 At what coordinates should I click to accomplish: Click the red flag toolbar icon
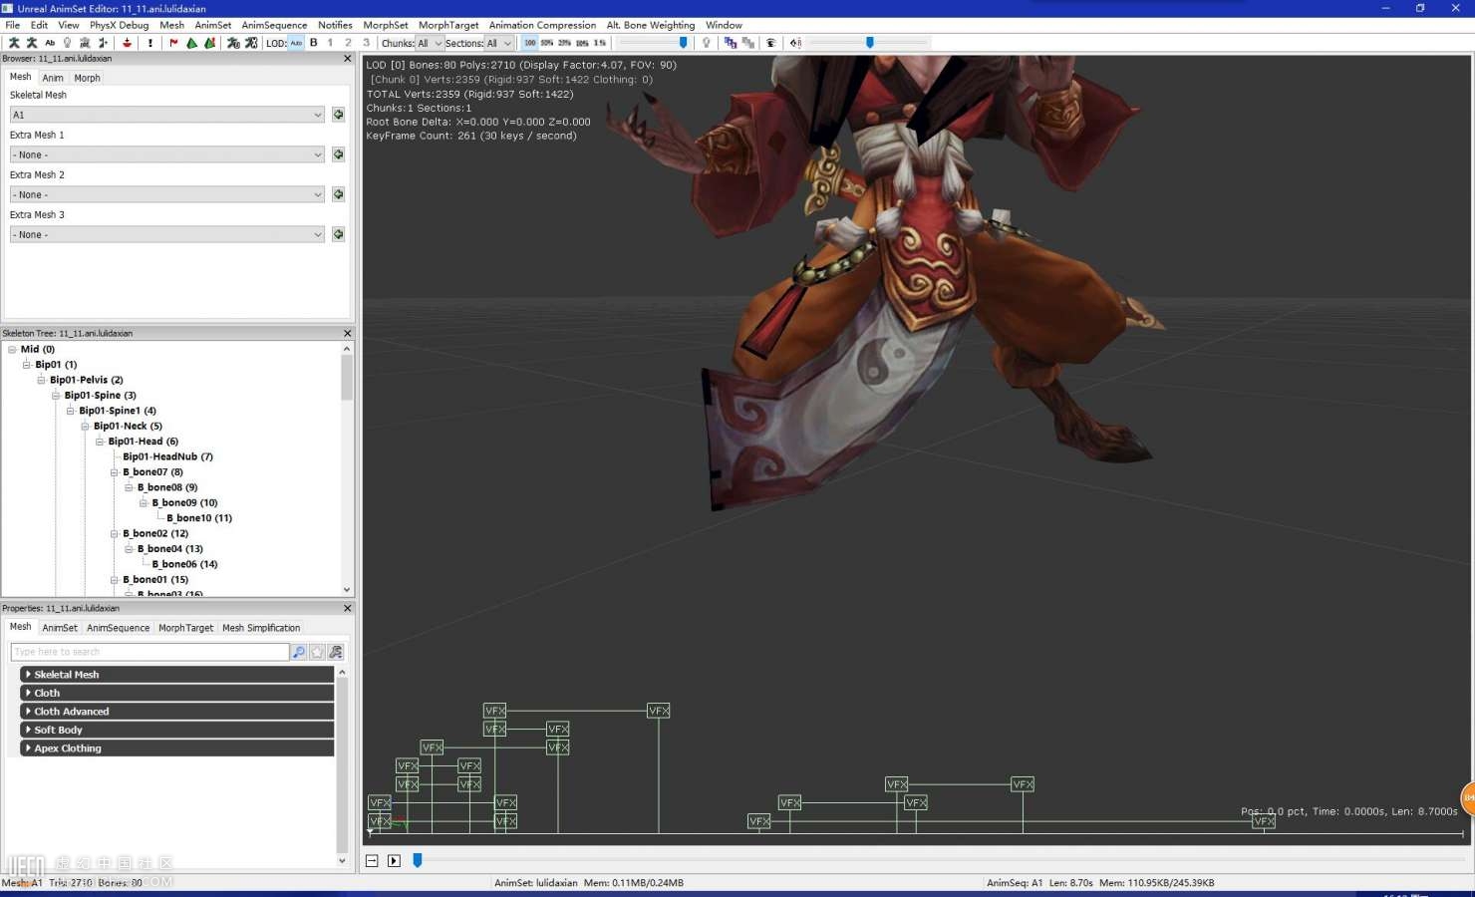click(x=173, y=43)
